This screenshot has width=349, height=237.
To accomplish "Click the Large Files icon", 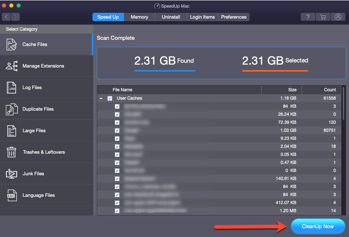I will point(12,131).
